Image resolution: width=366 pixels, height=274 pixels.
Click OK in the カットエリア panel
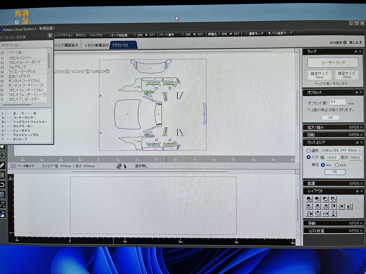pyautogui.click(x=335, y=172)
